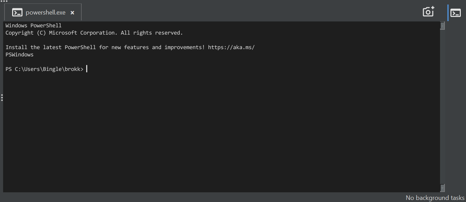This screenshot has height=202, width=466.
Task: Focus the PS C:\Users\Bingle\brokk> prompt line
Action: (x=44, y=69)
